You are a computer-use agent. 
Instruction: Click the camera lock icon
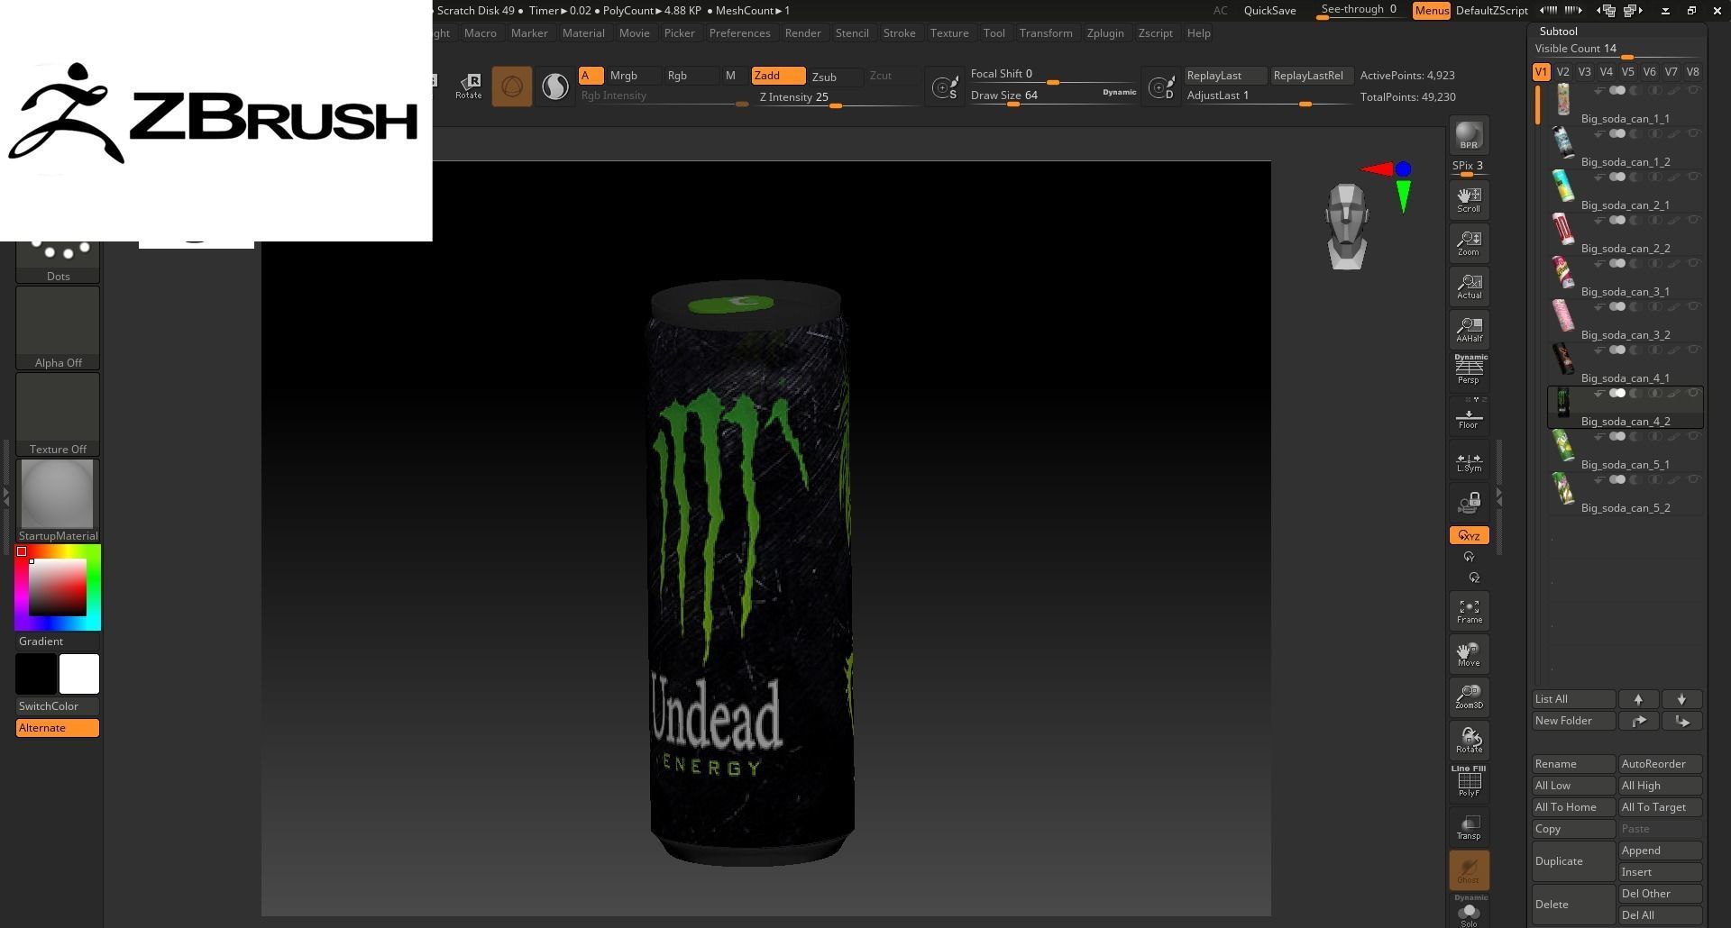pyautogui.click(x=1469, y=502)
